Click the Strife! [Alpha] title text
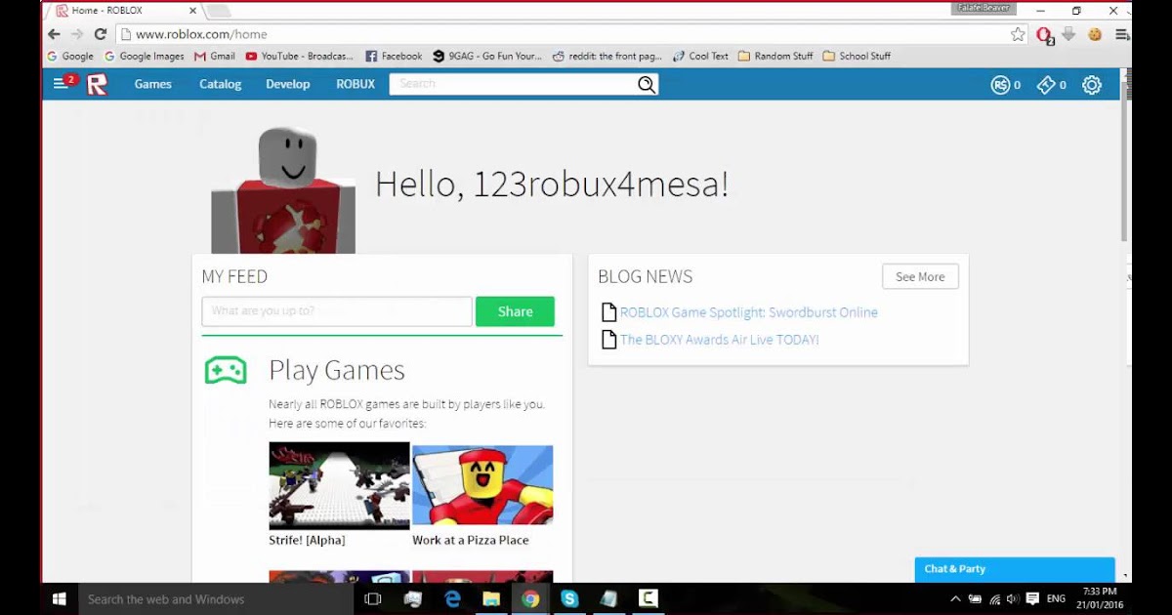 tap(307, 540)
